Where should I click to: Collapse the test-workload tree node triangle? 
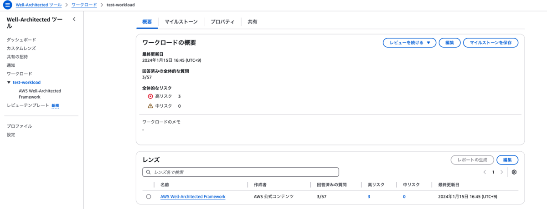[x=9, y=82]
